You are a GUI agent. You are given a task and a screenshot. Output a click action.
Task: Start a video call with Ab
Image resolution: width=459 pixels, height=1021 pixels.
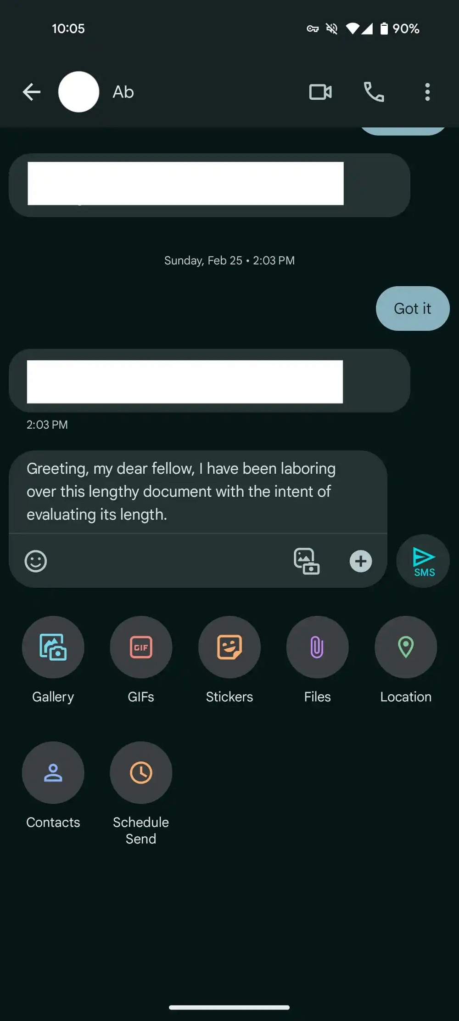tap(320, 92)
